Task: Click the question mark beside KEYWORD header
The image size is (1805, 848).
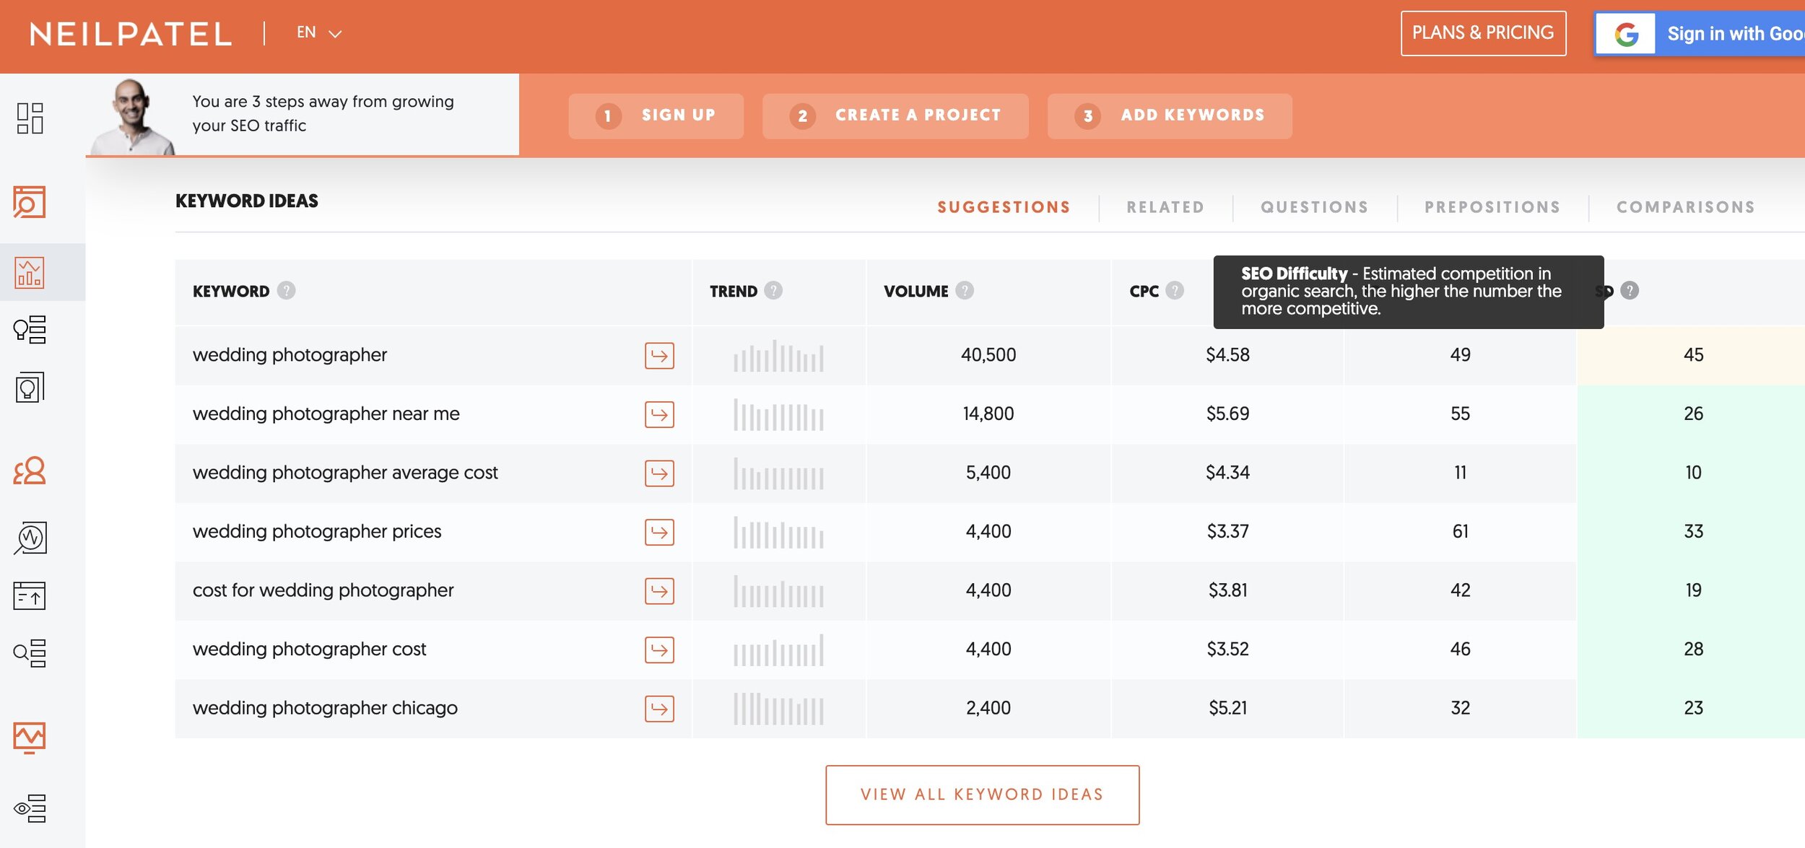Action: (x=286, y=291)
